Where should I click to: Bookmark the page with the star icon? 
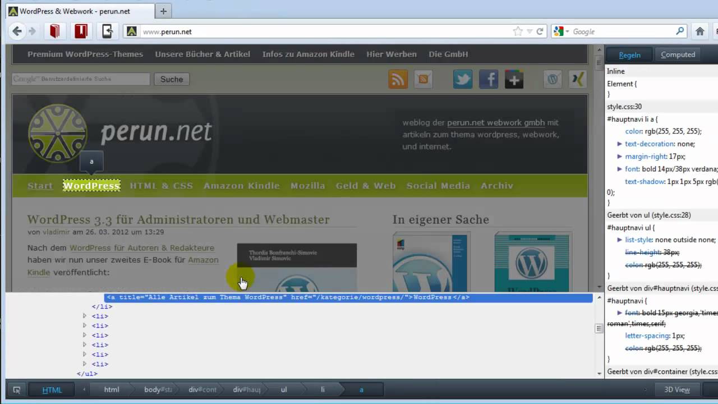pos(518,31)
